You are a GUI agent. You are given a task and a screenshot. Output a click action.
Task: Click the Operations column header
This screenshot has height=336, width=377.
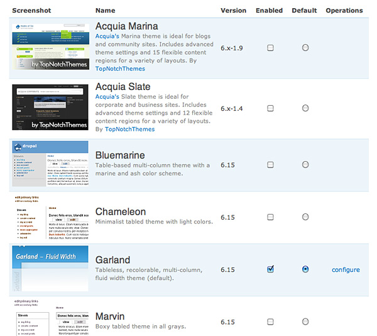(x=344, y=10)
